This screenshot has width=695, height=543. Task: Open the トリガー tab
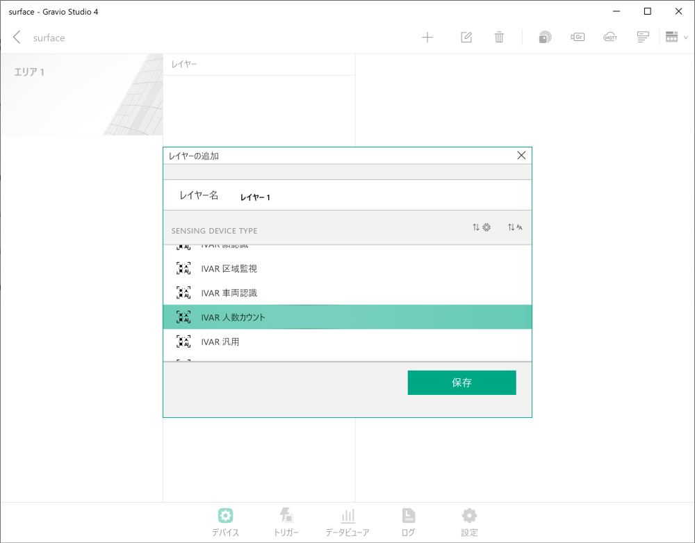(286, 522)
